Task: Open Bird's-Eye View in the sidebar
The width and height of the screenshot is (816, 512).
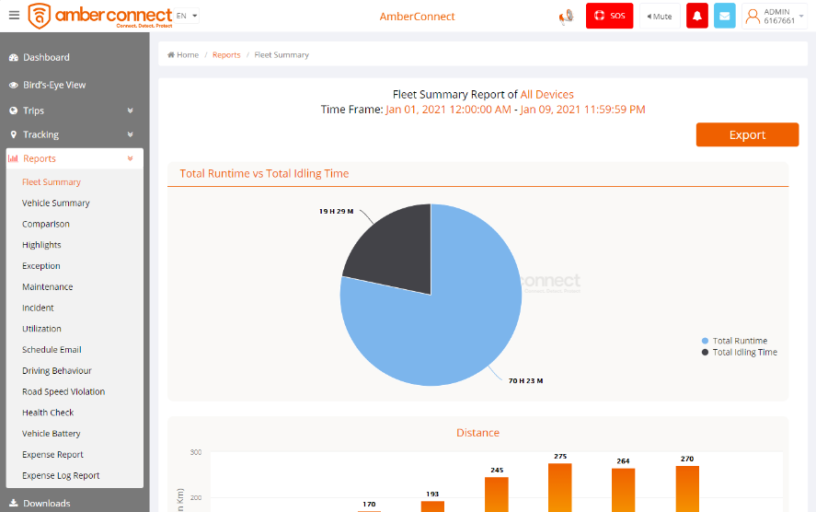Action: [x=54, y=85]
